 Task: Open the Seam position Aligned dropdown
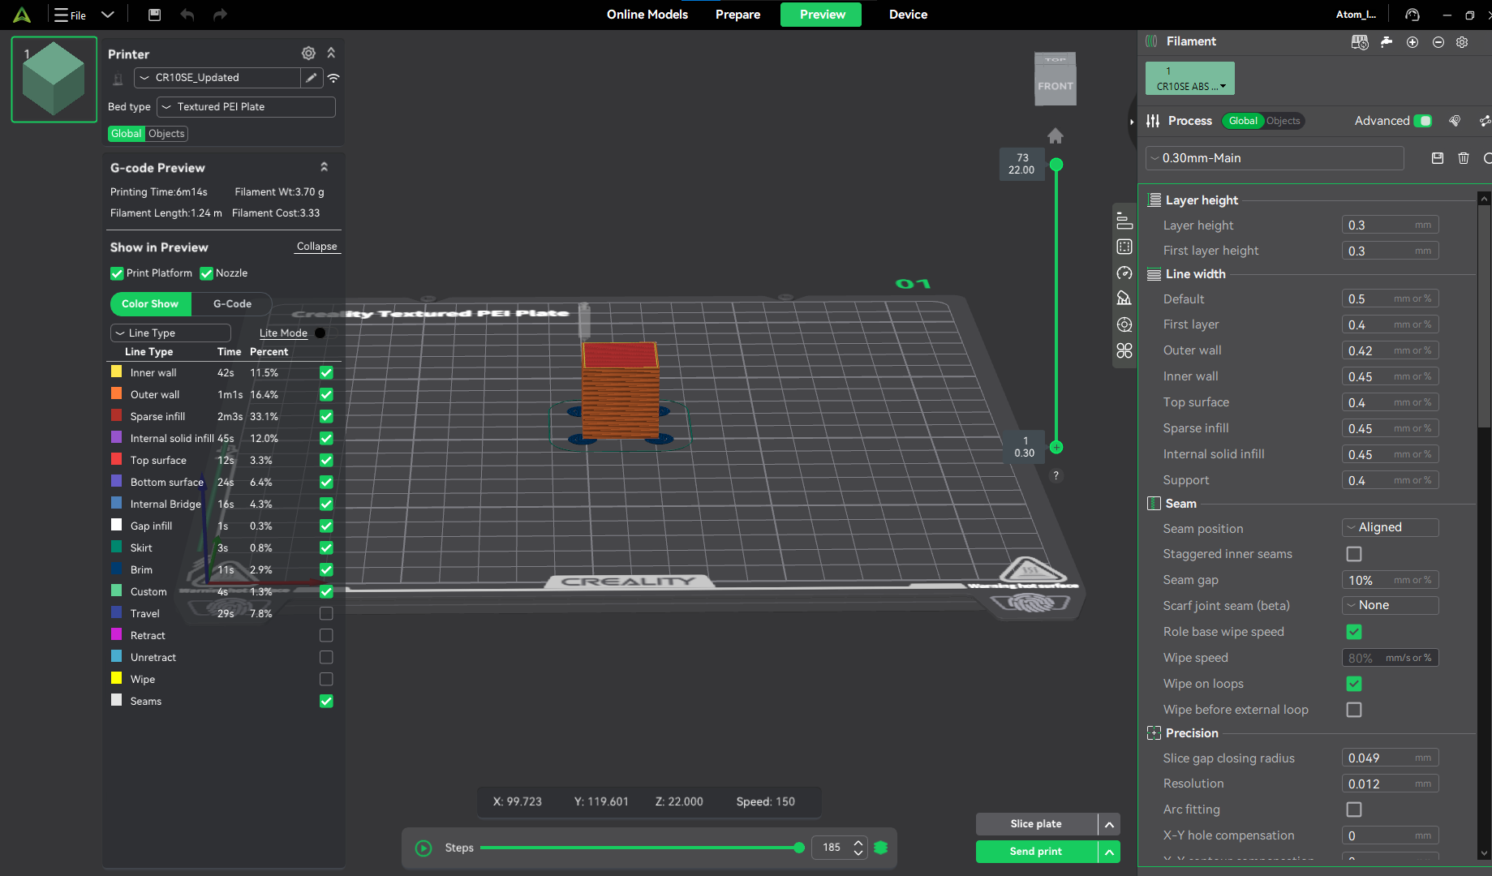click(1391, 527)
